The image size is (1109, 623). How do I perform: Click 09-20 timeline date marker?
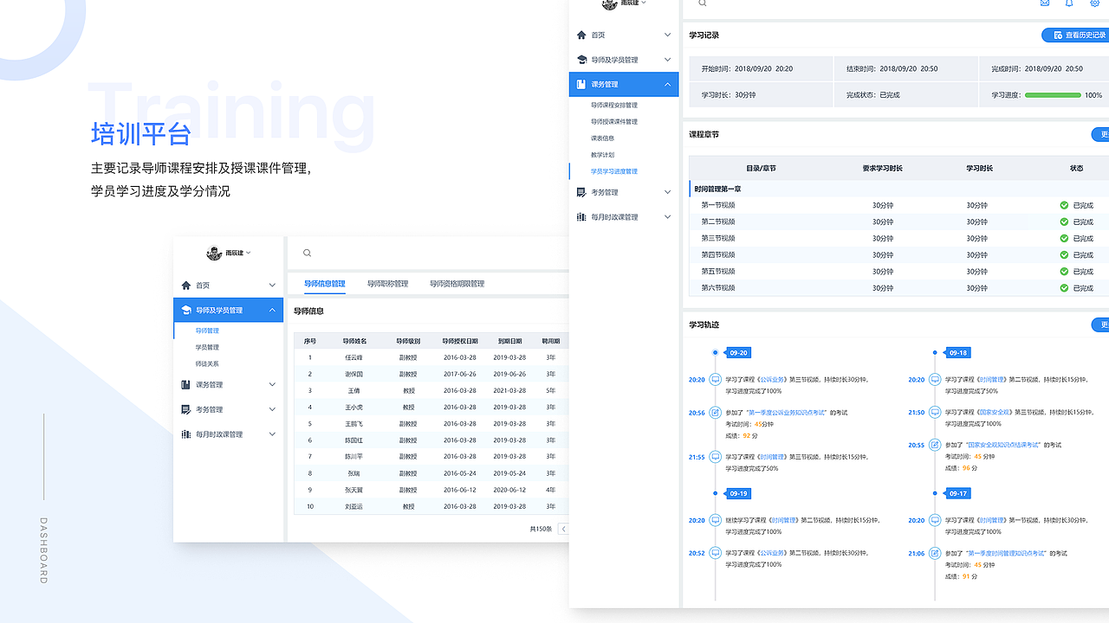coord(739,353)
